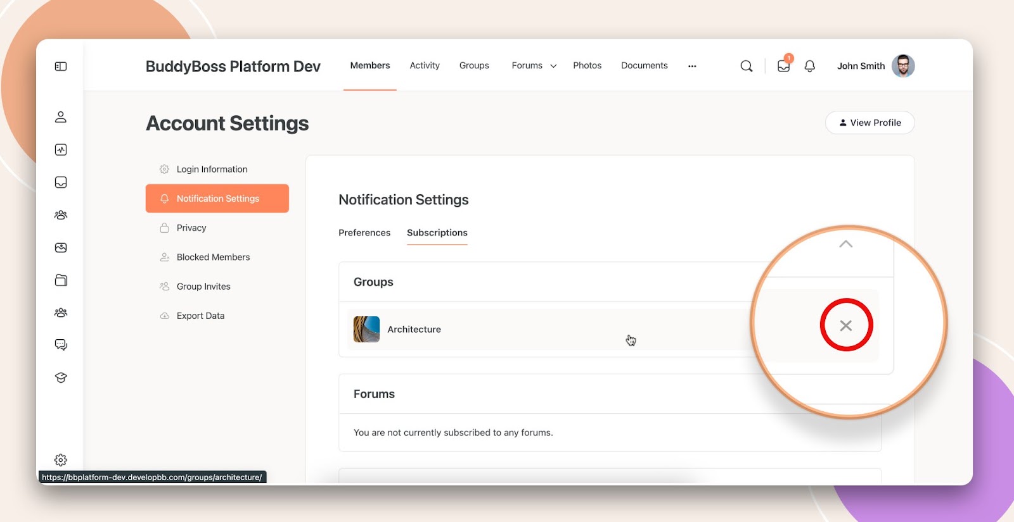Click the John Smith username
Screen dimensions: 1014x522
pyautogui.click(x=861, y=66)
